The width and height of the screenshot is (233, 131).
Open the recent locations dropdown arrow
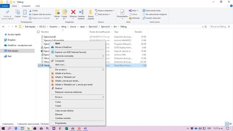pyautogui.click(x=12, y=27)
